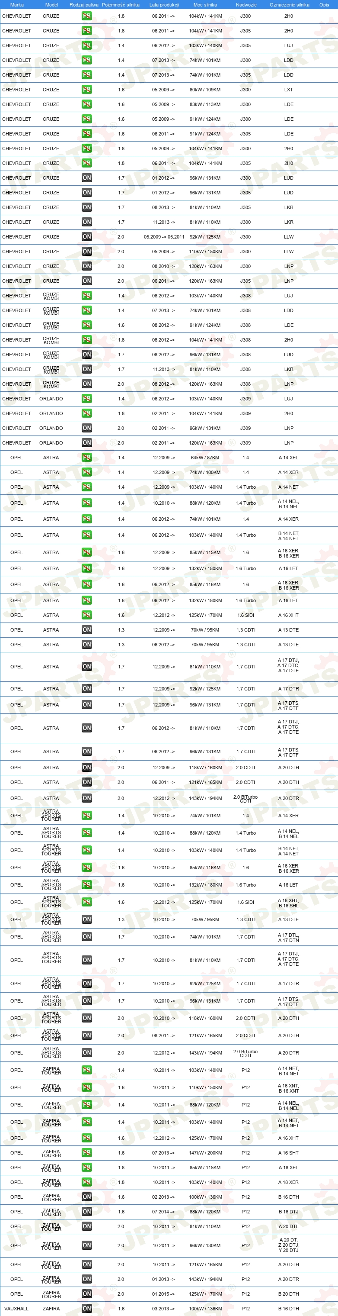Select the '01.2015 ->' production date cell

[164, 1293]
